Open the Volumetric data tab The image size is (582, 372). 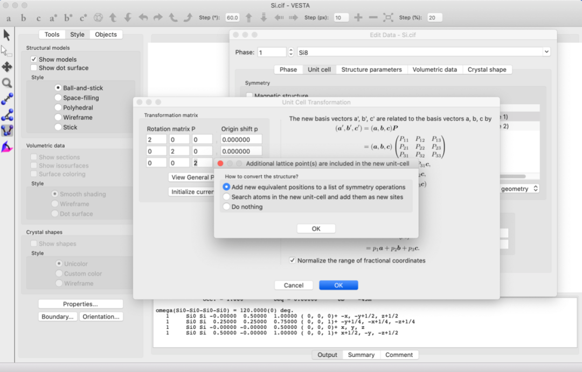[x=435, y=70]
